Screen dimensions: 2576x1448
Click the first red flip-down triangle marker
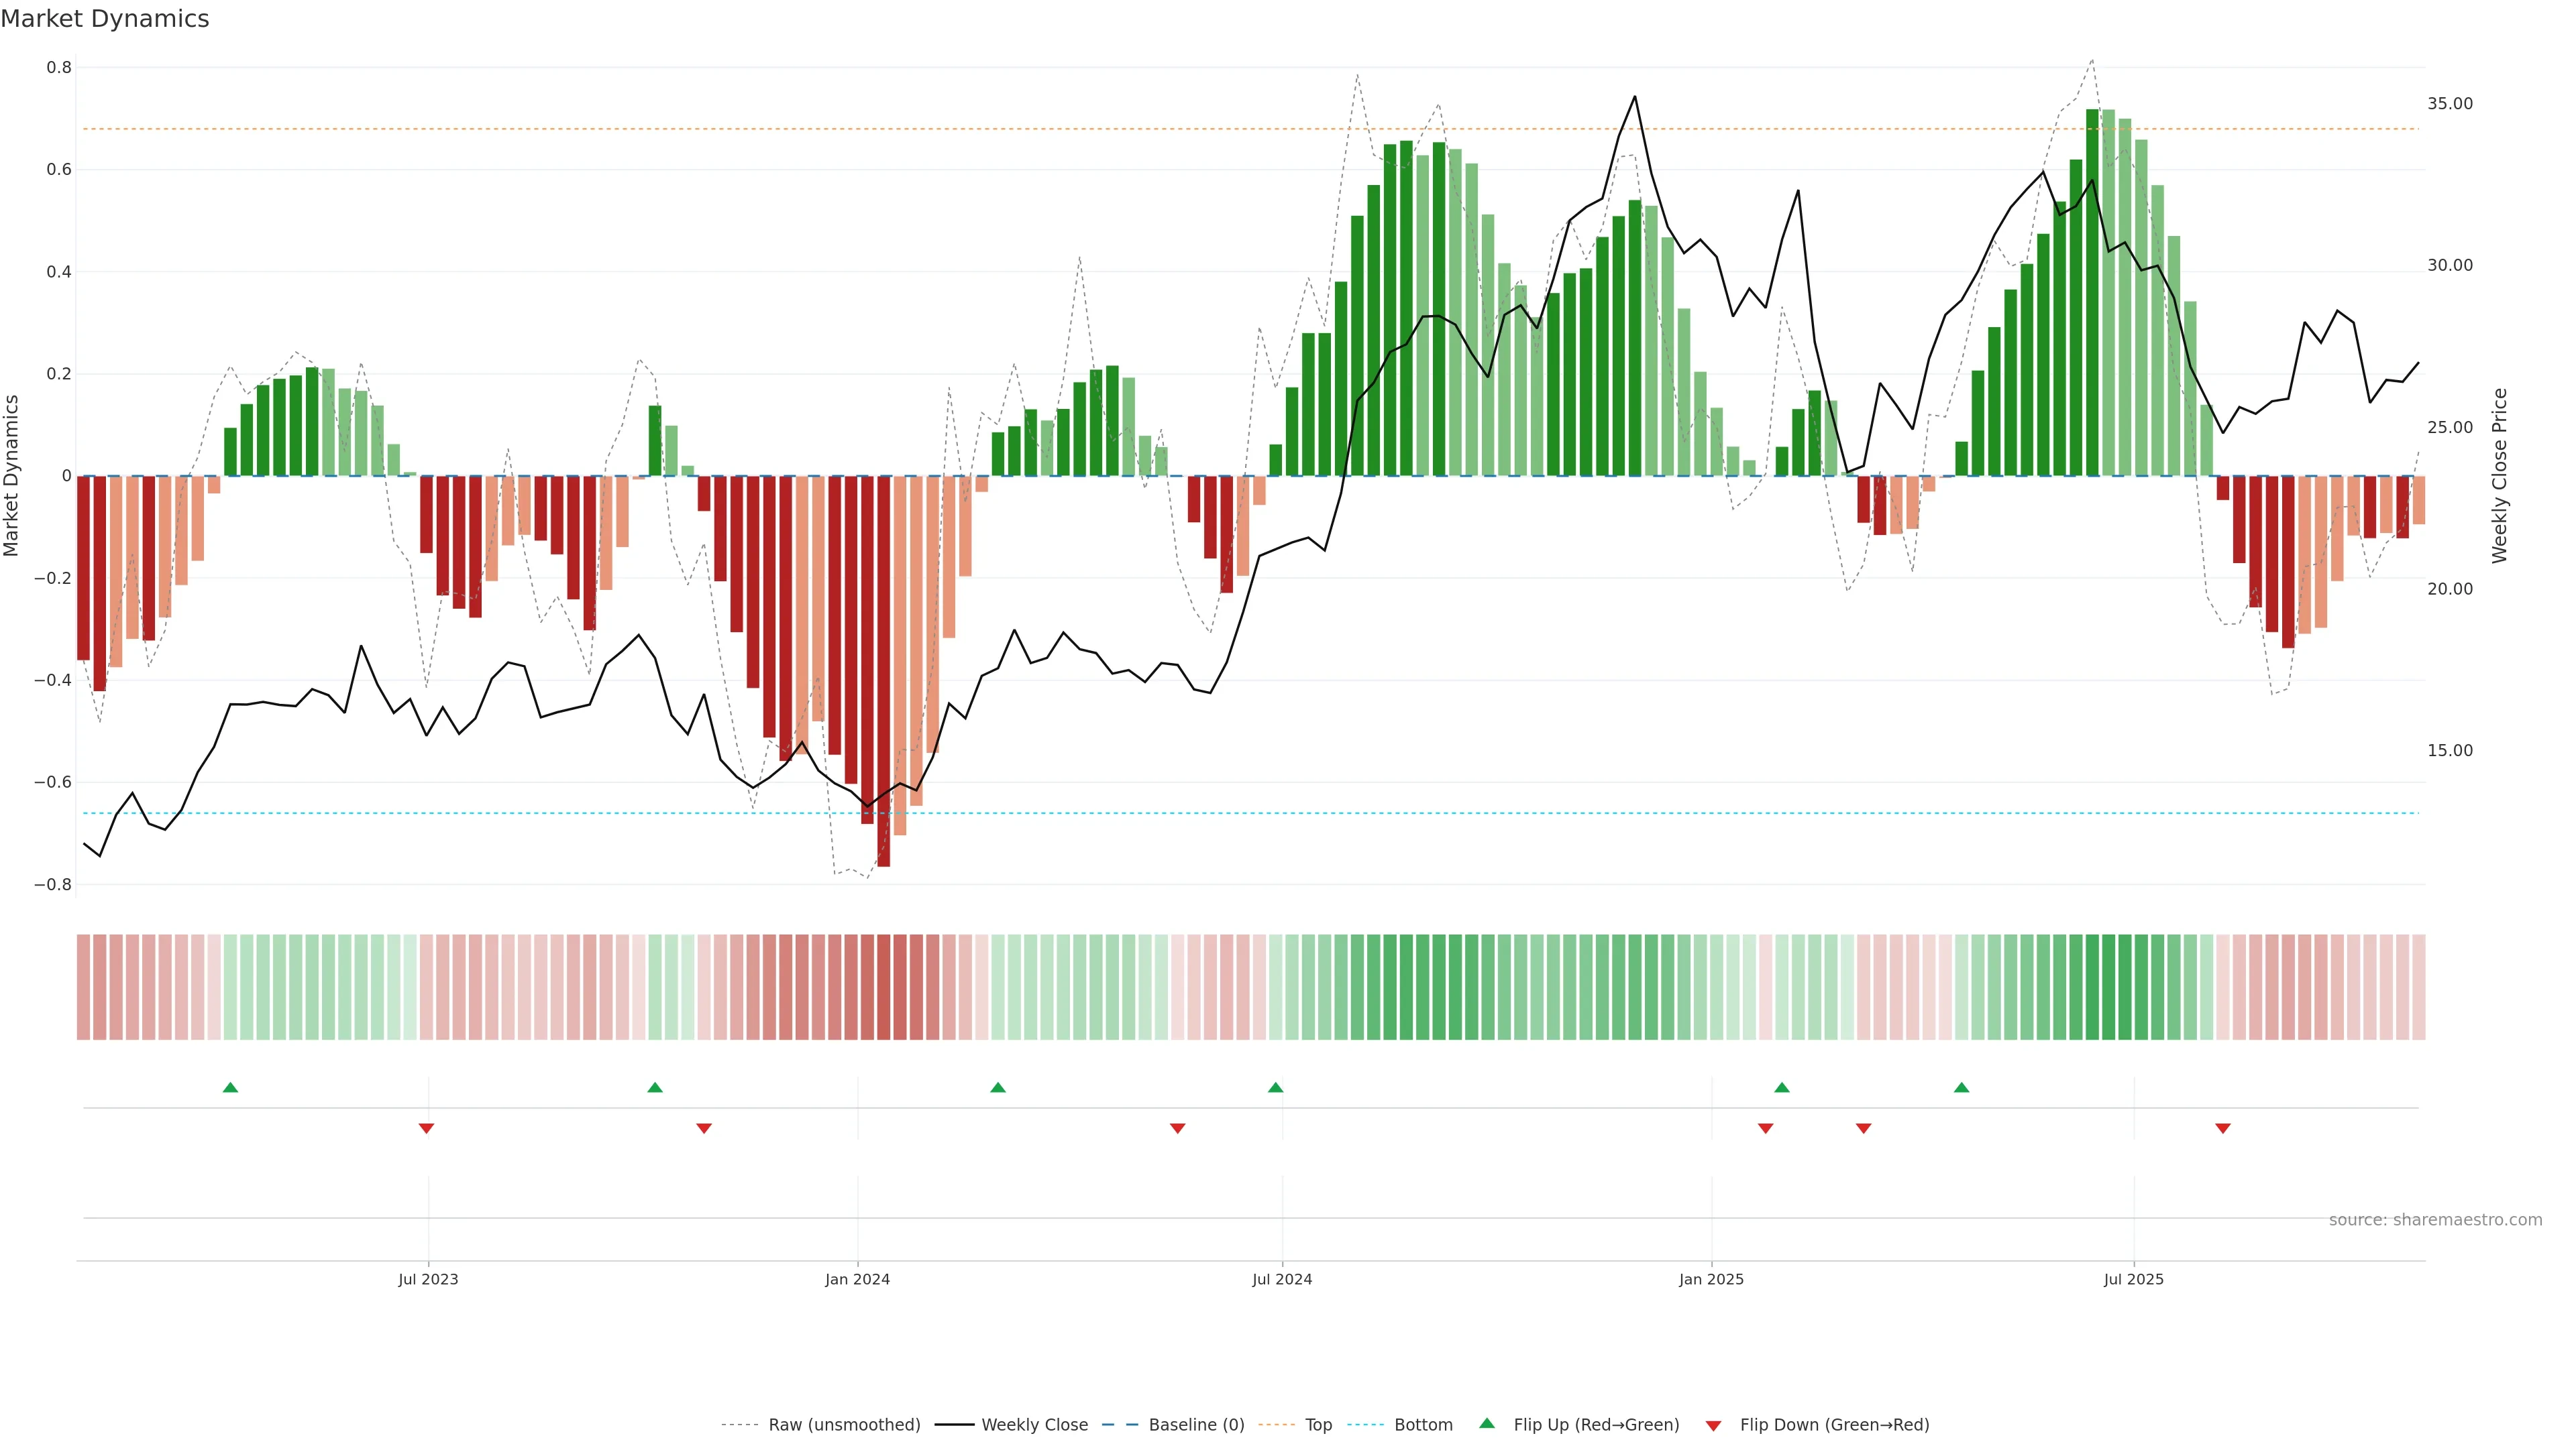click(426, 1128)
